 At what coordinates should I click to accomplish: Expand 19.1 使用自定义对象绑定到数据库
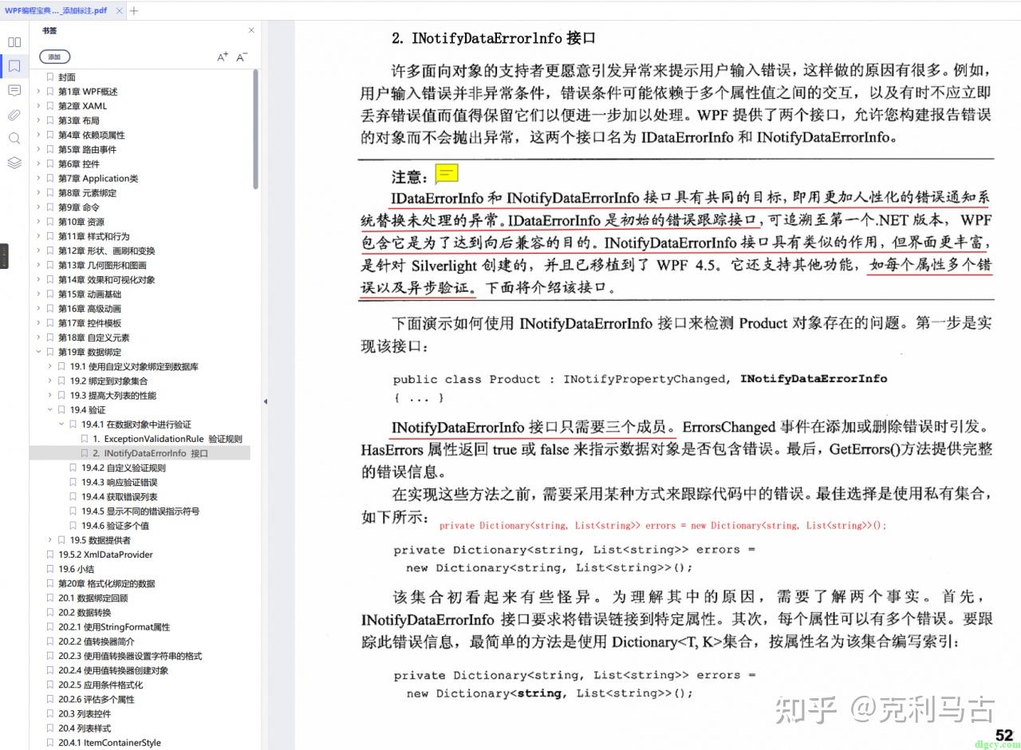(50, 366)
